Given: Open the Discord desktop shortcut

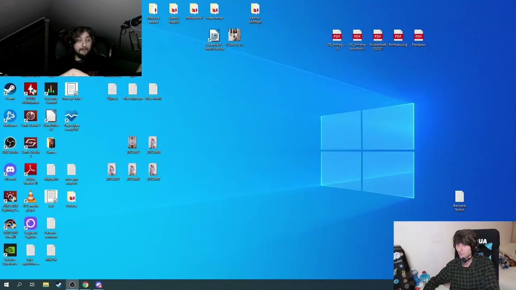Looking at the screenshot, I should tap(10, 172).
